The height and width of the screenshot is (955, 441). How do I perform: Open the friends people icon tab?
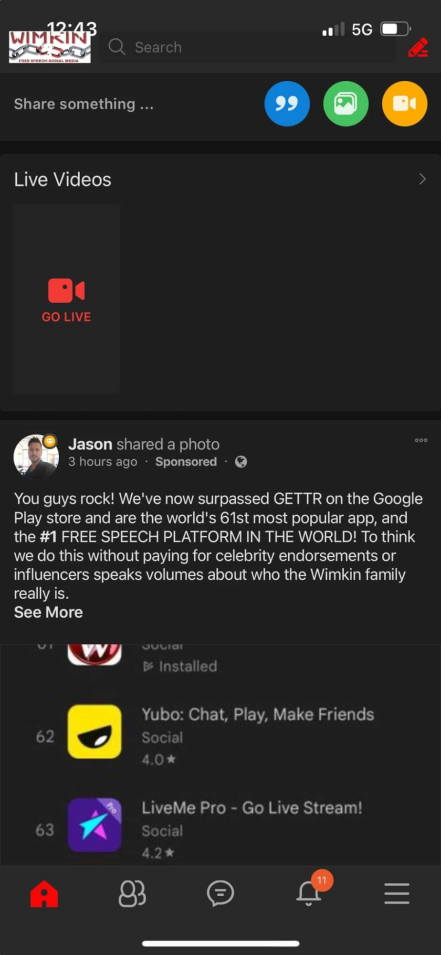coord(132,893)
